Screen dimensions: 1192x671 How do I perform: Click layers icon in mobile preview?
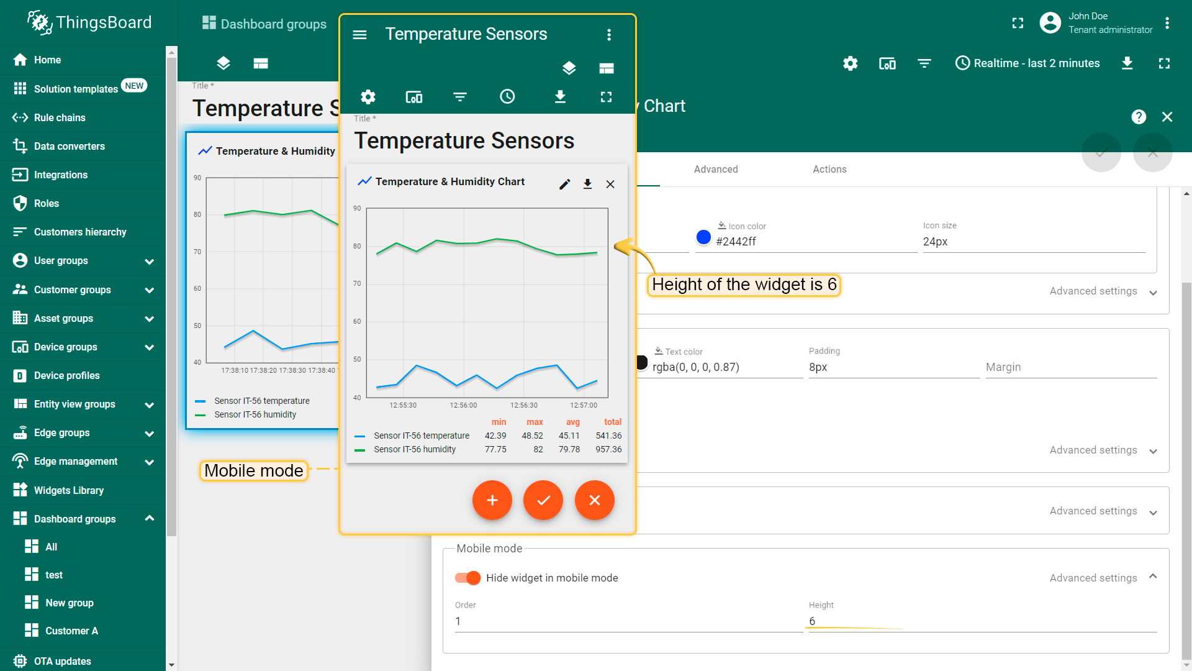[x=569, y=68]
